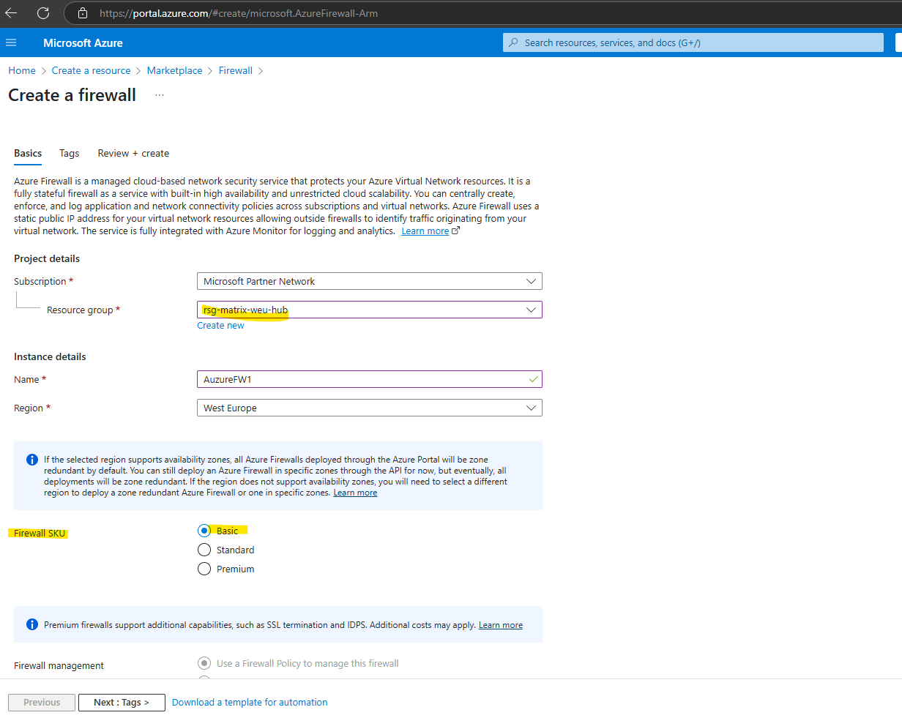
Task: Open Create a resource breadcrumb link
Action: pyautogui.click(x=91, y=70)
